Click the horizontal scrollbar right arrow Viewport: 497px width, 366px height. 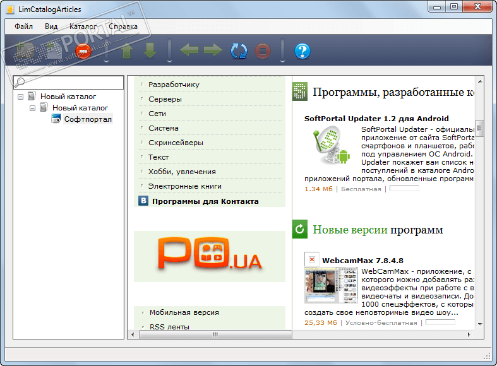(x=469, y=334)
